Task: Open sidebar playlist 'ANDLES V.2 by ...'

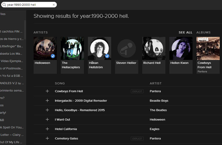Action: pyautogui.click(x=12, y=83)
